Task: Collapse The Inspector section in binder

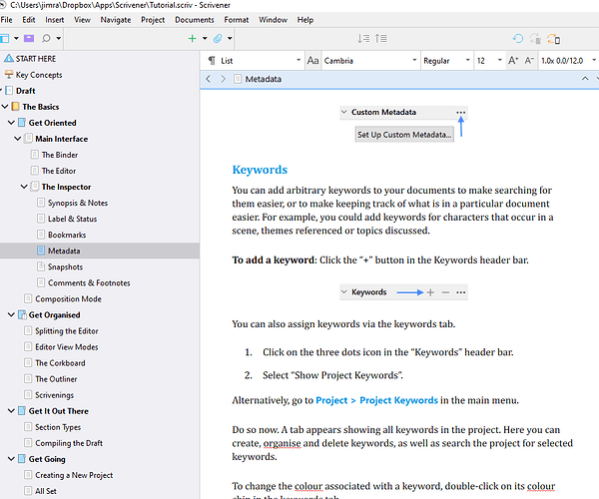Action: 23,187
